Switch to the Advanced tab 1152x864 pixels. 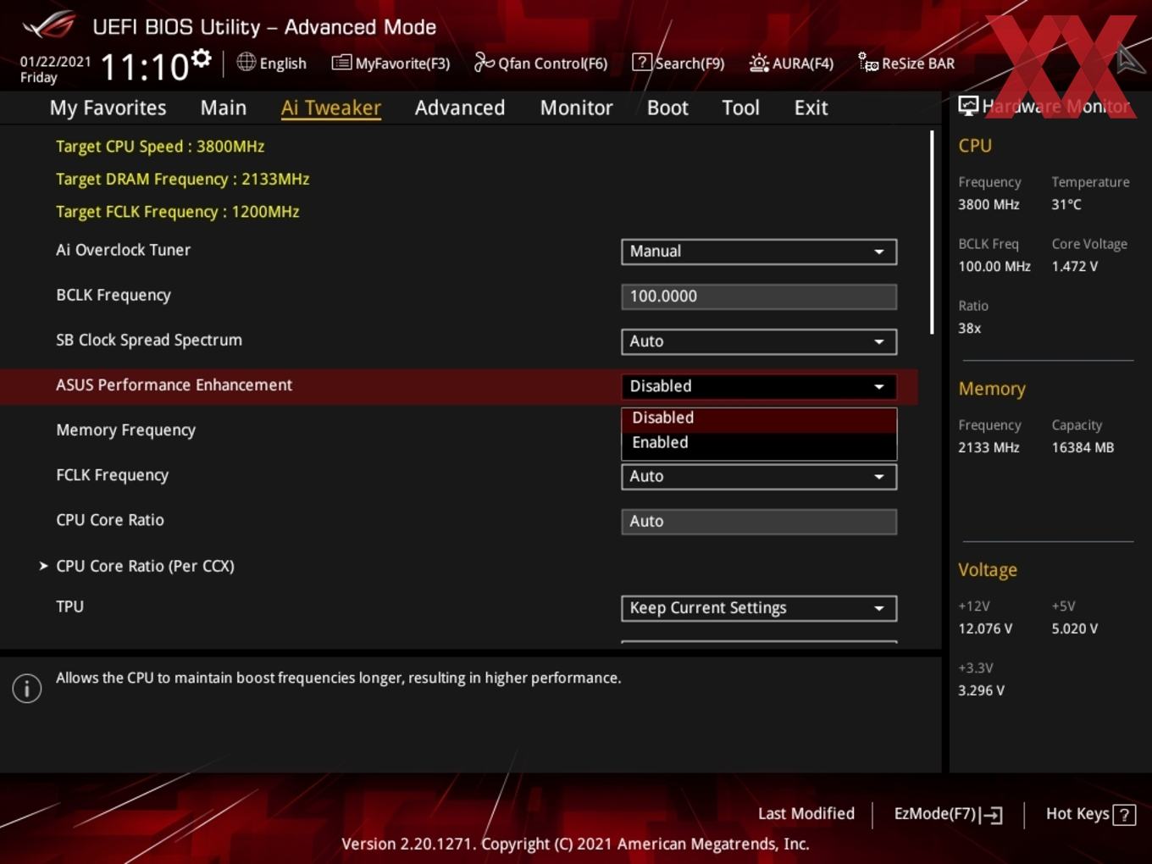coord(460,108)
